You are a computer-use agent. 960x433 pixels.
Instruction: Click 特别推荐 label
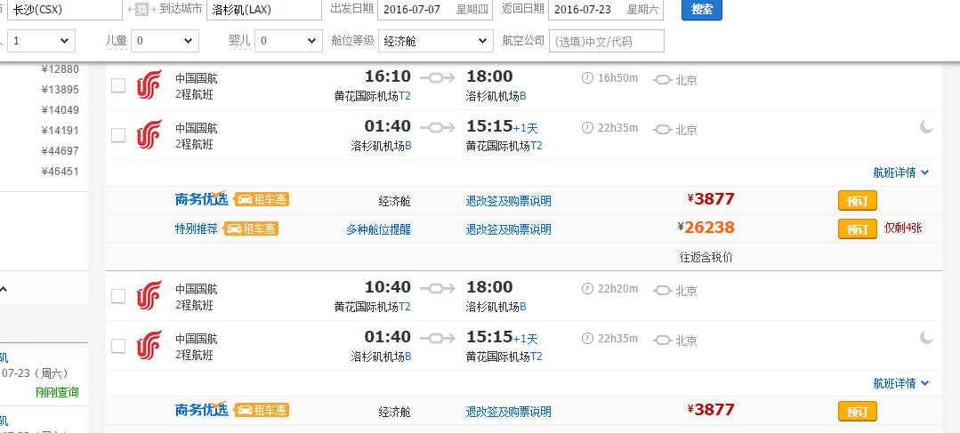[x=196, y=229]
